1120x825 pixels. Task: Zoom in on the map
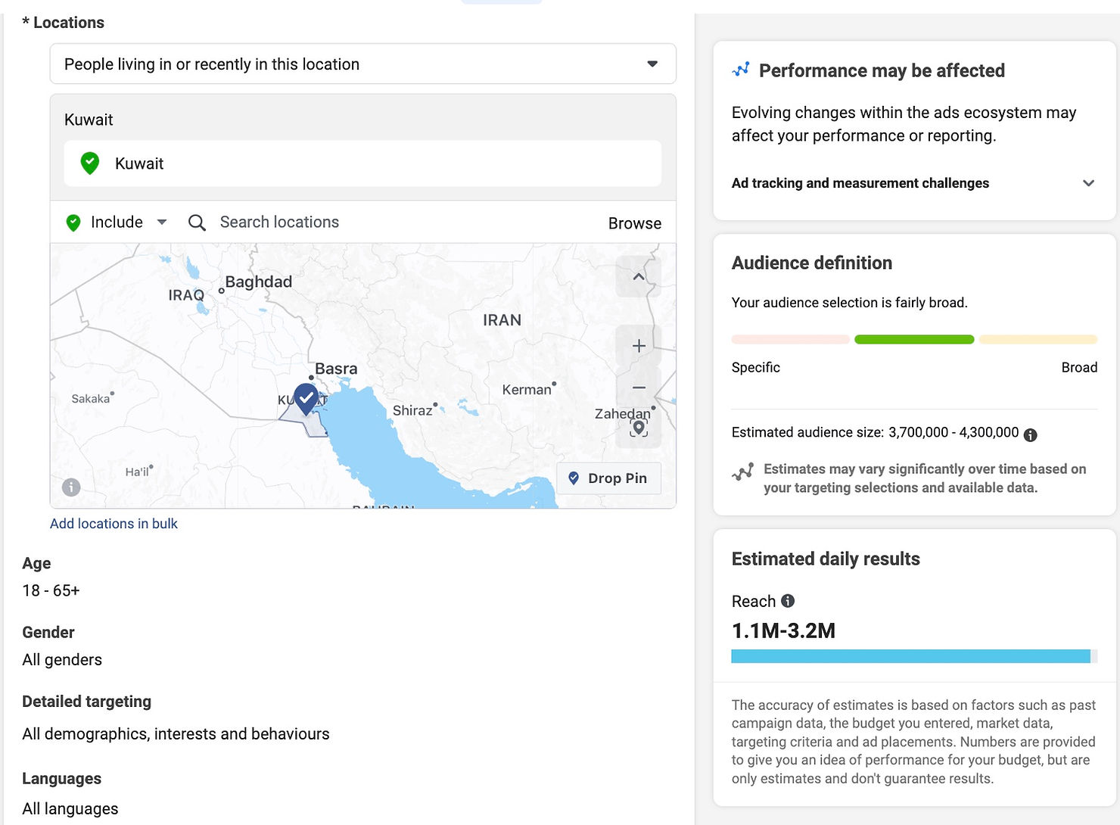[x=639, y=346]
